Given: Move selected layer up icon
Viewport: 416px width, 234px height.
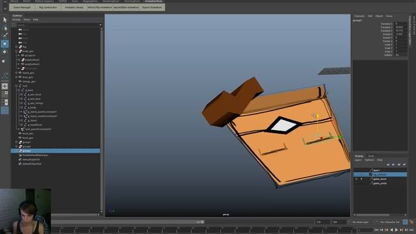Looking at the screenshot, I should pos(388,164).
